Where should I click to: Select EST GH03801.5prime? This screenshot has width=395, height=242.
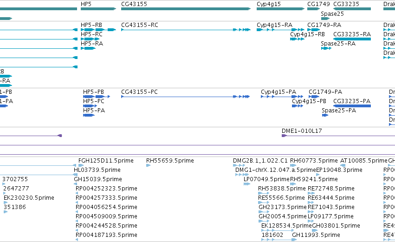(336, 226)
